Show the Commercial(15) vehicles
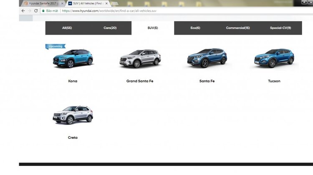Screen dimensions: 313x175 point(238,28)
